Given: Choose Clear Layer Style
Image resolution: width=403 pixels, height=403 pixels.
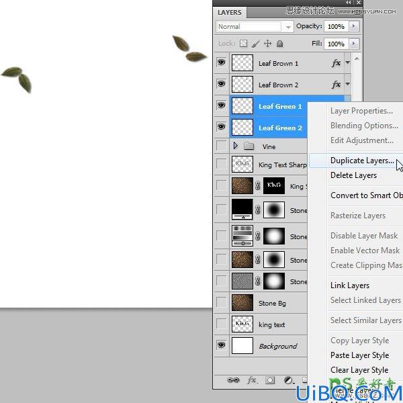Looking at the screenshot, I should (359, 370).
